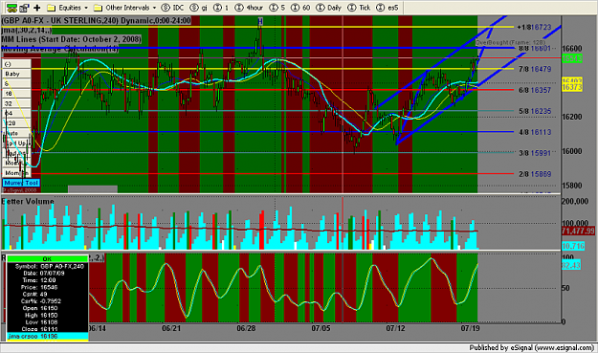This screenshot has height=353, width=598.
Task: Click the +1/8 16723 Murrey line label
Action: pyautogui.click(x=534, y=27)
